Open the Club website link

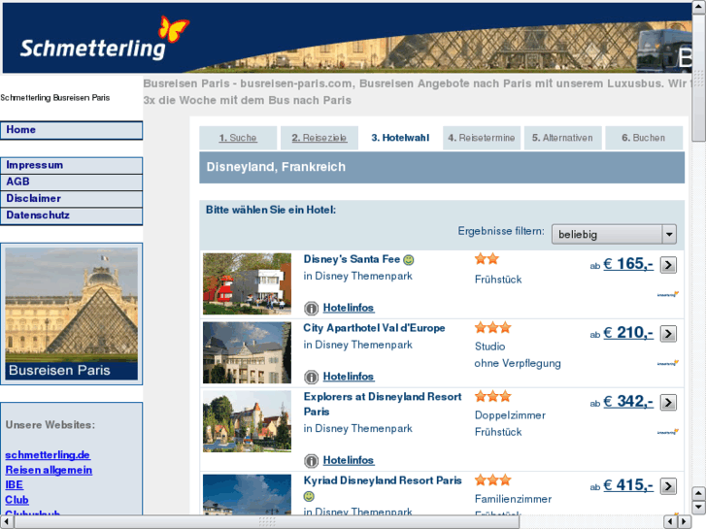[17, 500]
